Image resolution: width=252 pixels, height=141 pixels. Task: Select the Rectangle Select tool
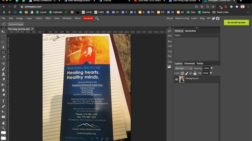[x=3, y=37]
